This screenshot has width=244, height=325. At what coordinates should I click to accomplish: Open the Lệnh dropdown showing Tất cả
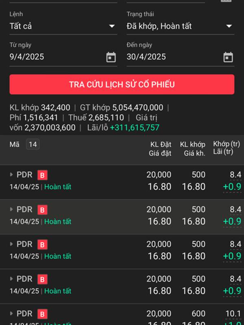63,26
